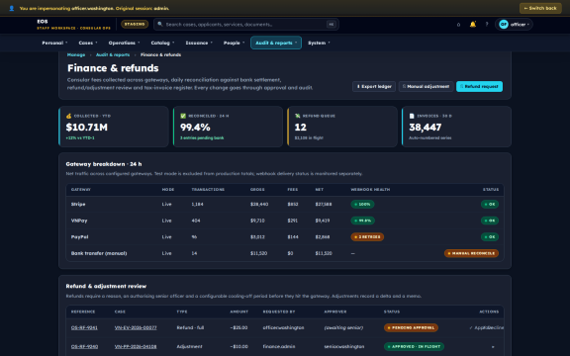The image size is (570, 356).
Task: Click the impersonation user icon in top banner
Action: coord(12,8)
